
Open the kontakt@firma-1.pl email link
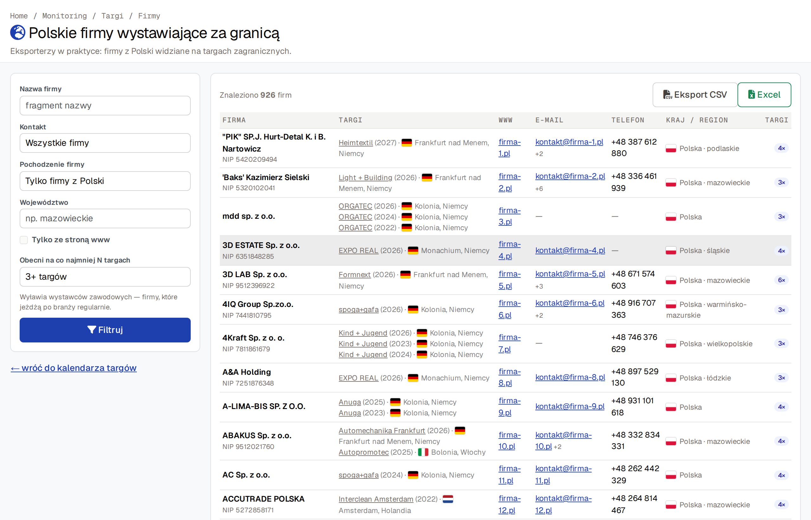[x=569, y=142]
